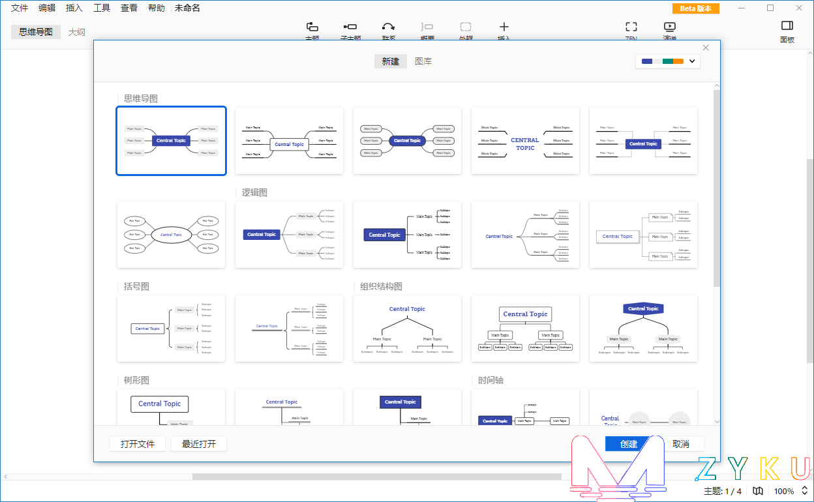Choose 时间轴 template with grey circles

[644, 407]
